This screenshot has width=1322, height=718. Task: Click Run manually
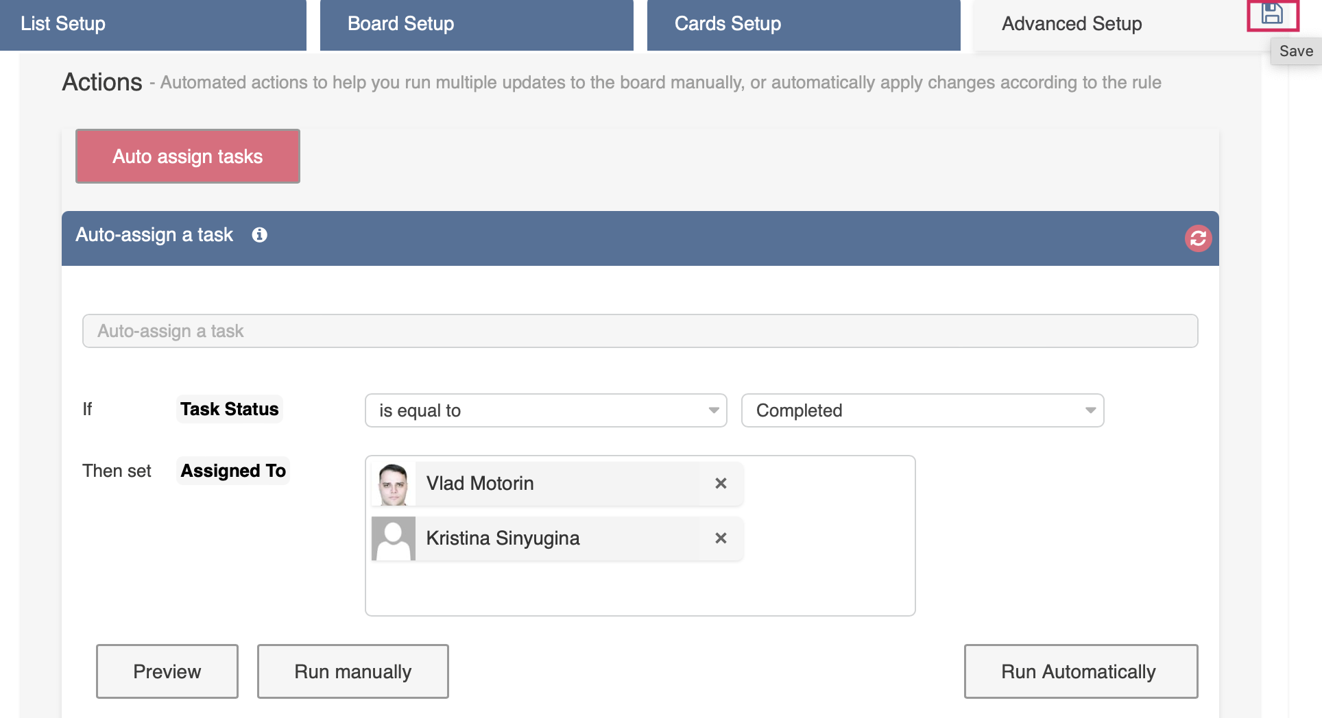[x=352, y=671]
